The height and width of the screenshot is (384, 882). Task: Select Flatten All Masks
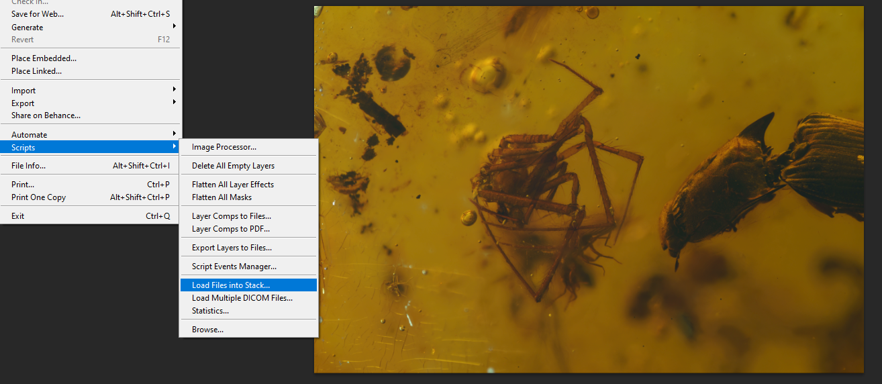coord(222,197)
